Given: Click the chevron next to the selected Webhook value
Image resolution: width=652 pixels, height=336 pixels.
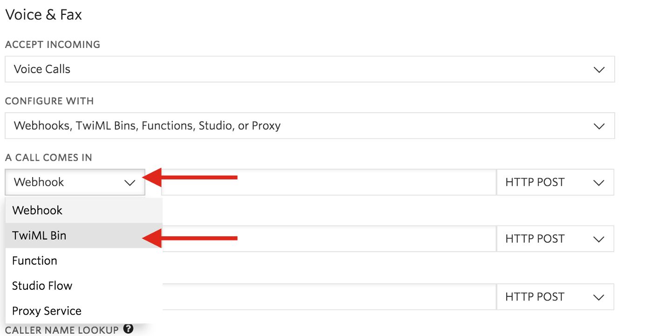Looking at the screenshot, I should [x=129, y=183].
